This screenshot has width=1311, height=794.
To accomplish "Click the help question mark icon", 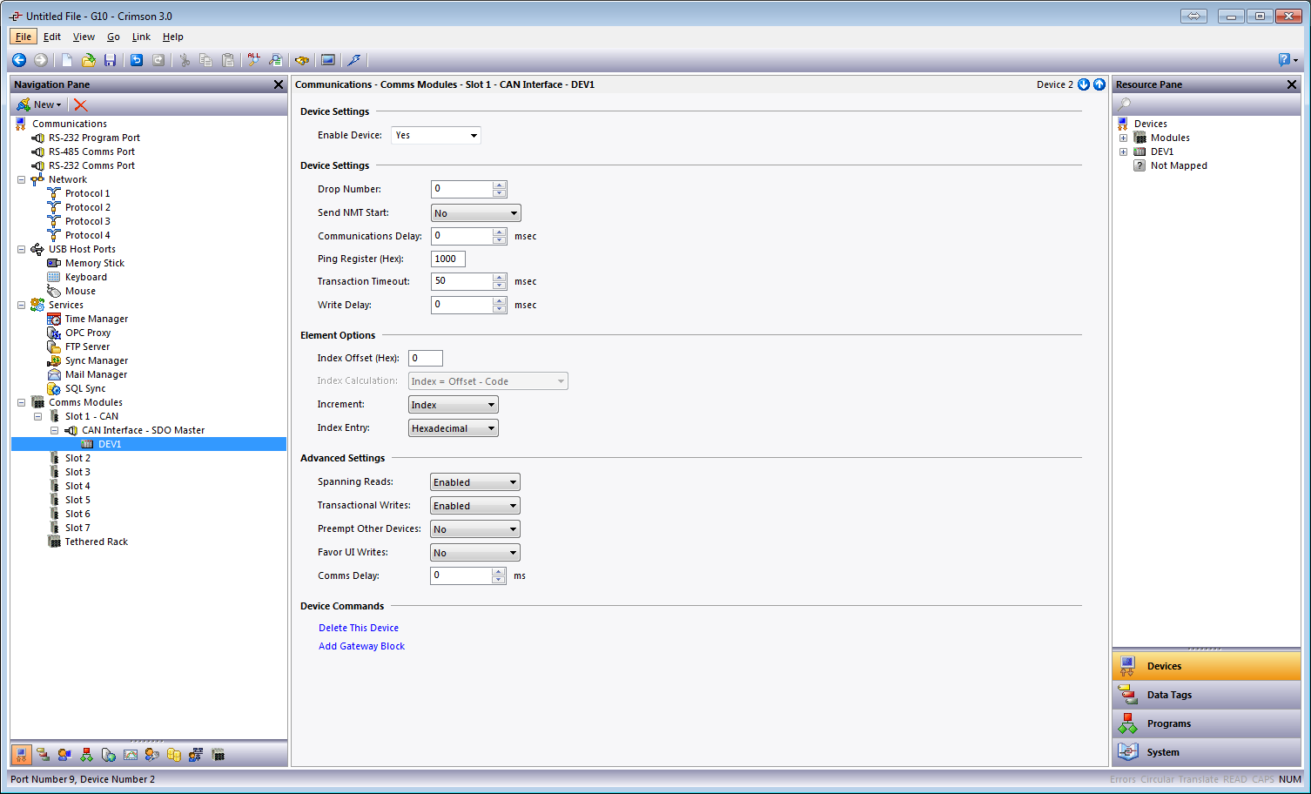I will pos(1285,59).
